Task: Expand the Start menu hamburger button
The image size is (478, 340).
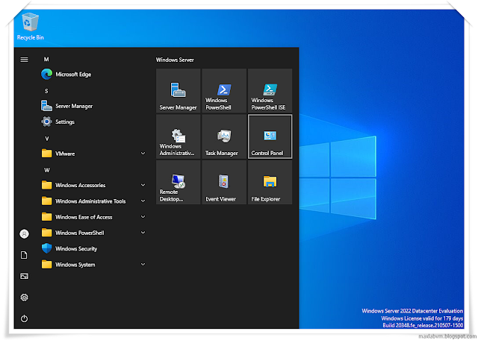Action: (25, 60)
